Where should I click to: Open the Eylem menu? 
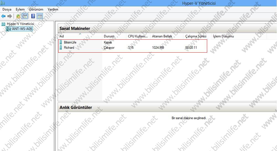[20, 9]
